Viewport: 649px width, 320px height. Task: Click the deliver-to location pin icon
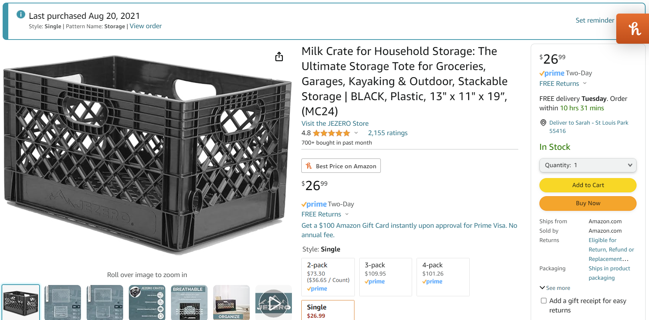[x=543, y=123]
